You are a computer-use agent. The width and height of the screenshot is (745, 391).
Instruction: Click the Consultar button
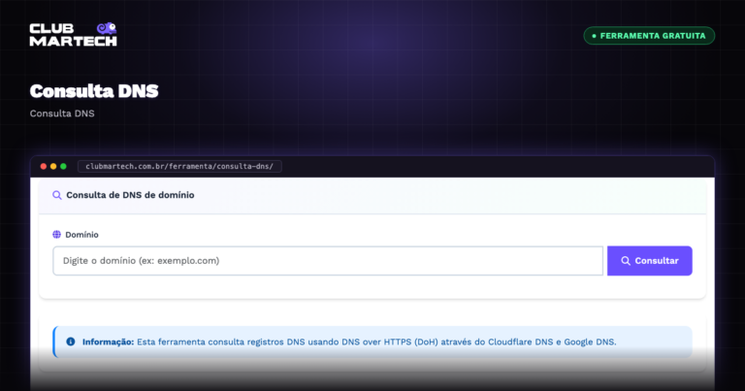[650, 261]
